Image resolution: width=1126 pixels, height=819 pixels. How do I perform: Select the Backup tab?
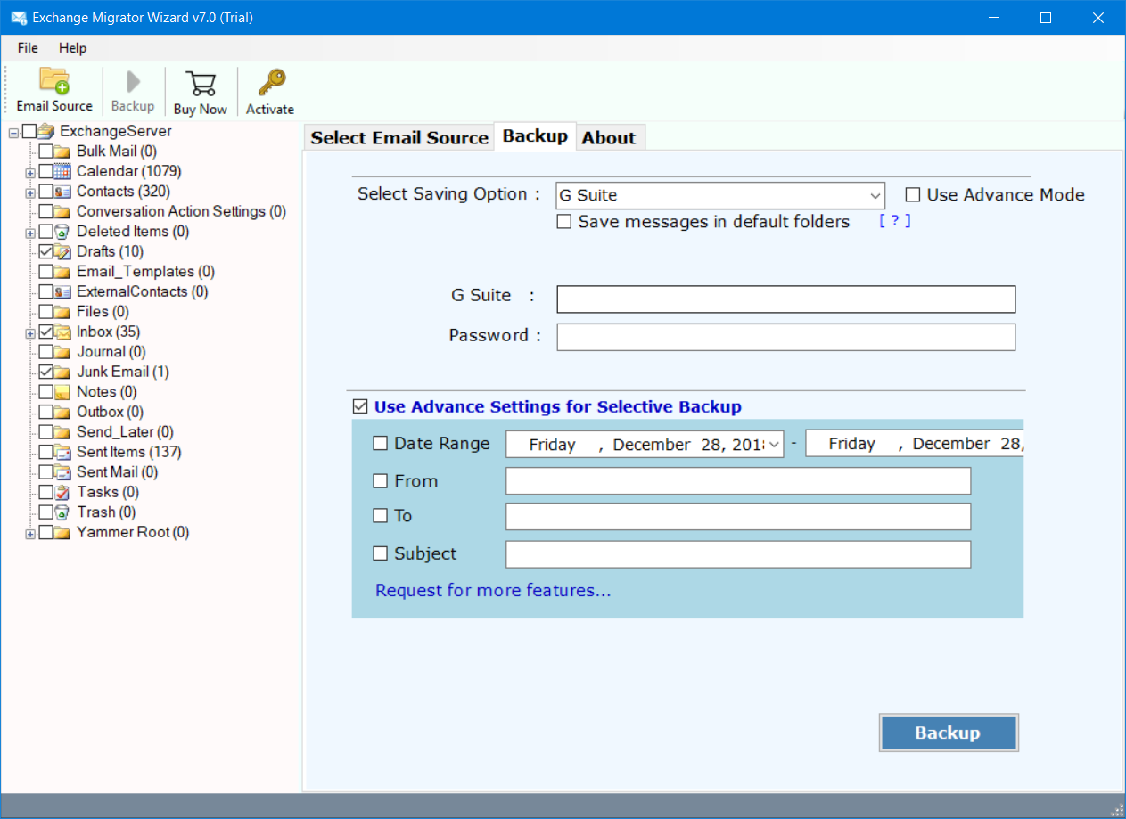tap(535, 136)
